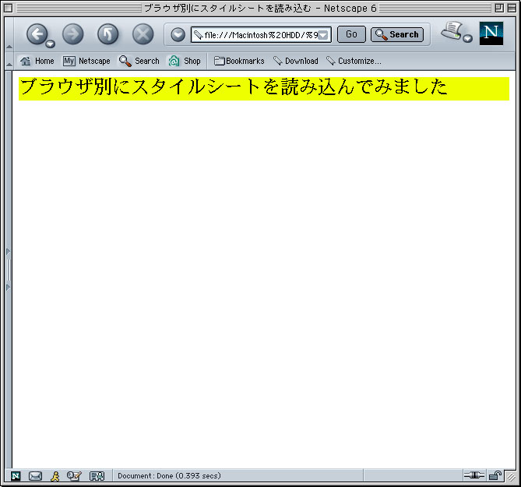Click the Go button
This screenshot has height=487, width=521.
(x=351, y=34)
